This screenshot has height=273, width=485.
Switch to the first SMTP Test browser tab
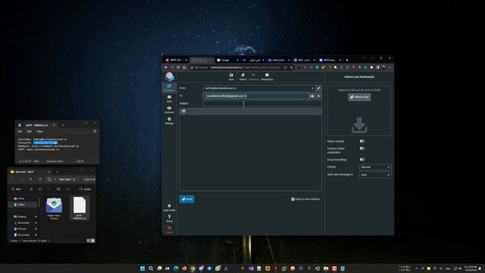point(177,60)
